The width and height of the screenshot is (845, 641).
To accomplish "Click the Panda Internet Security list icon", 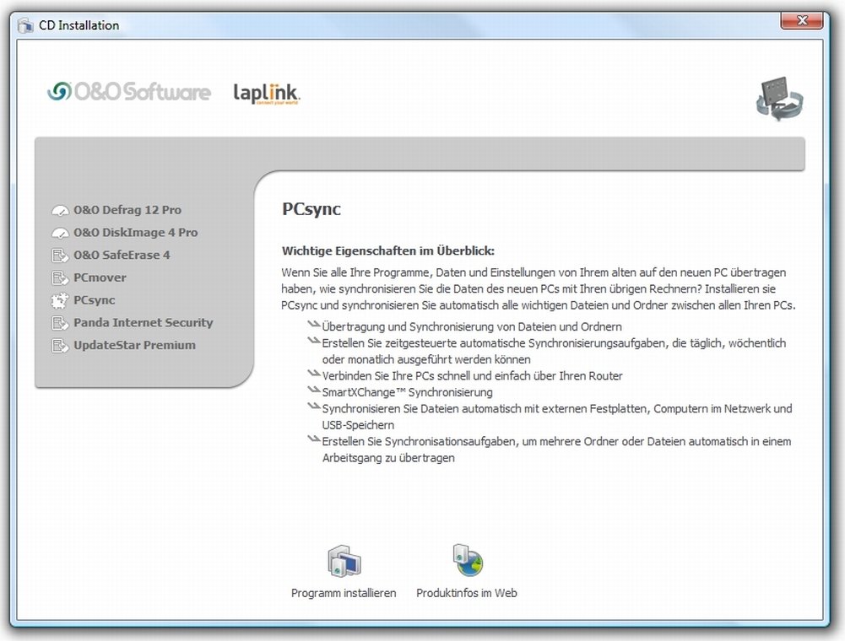I will [x=60, y=323].
